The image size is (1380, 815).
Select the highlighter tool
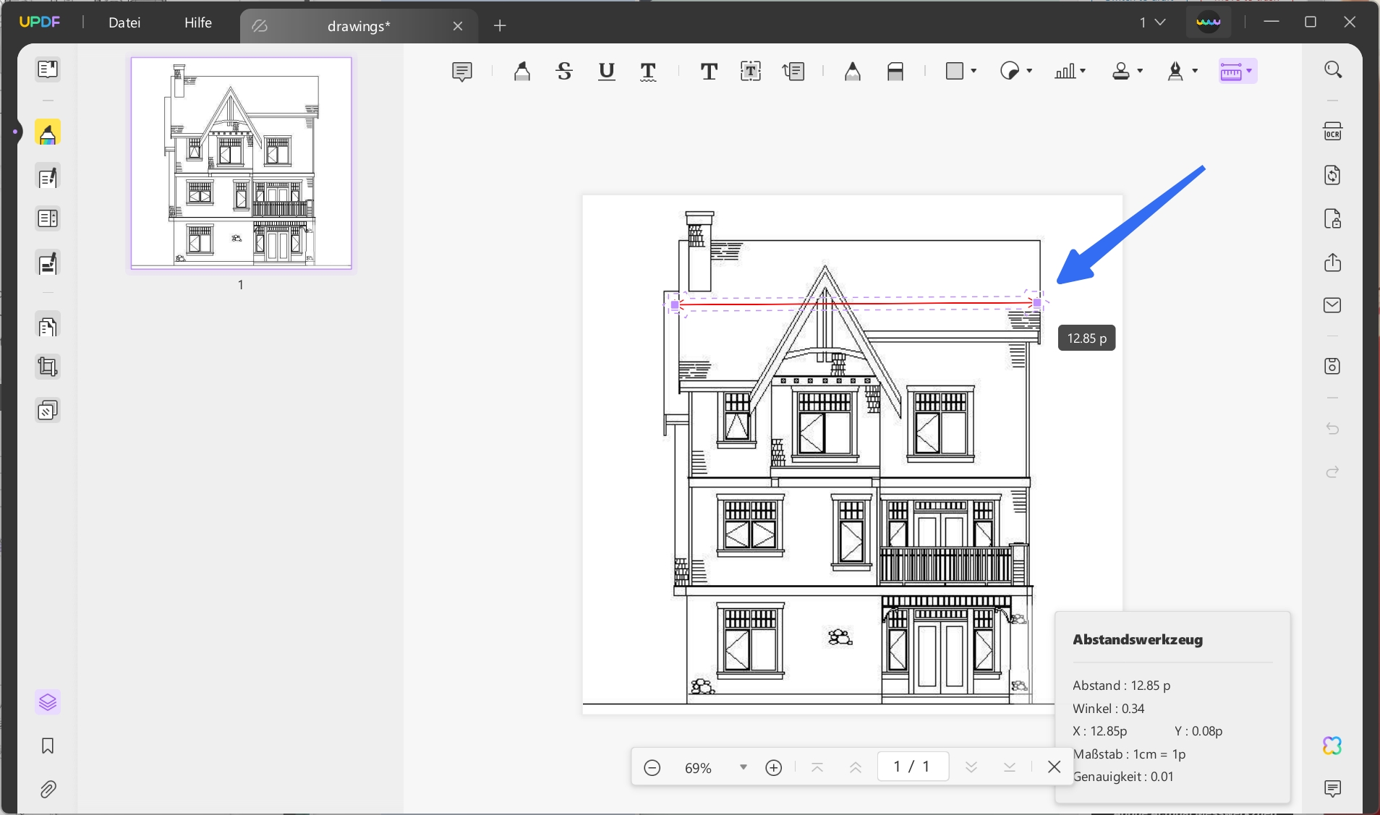tap(521, 72)
